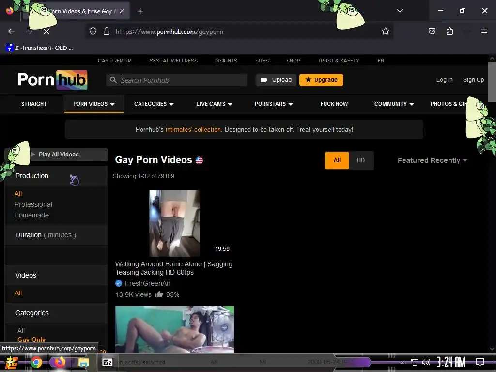496x372 pixels.
Task: Select All under Videos filter
Action: point(18,293)
